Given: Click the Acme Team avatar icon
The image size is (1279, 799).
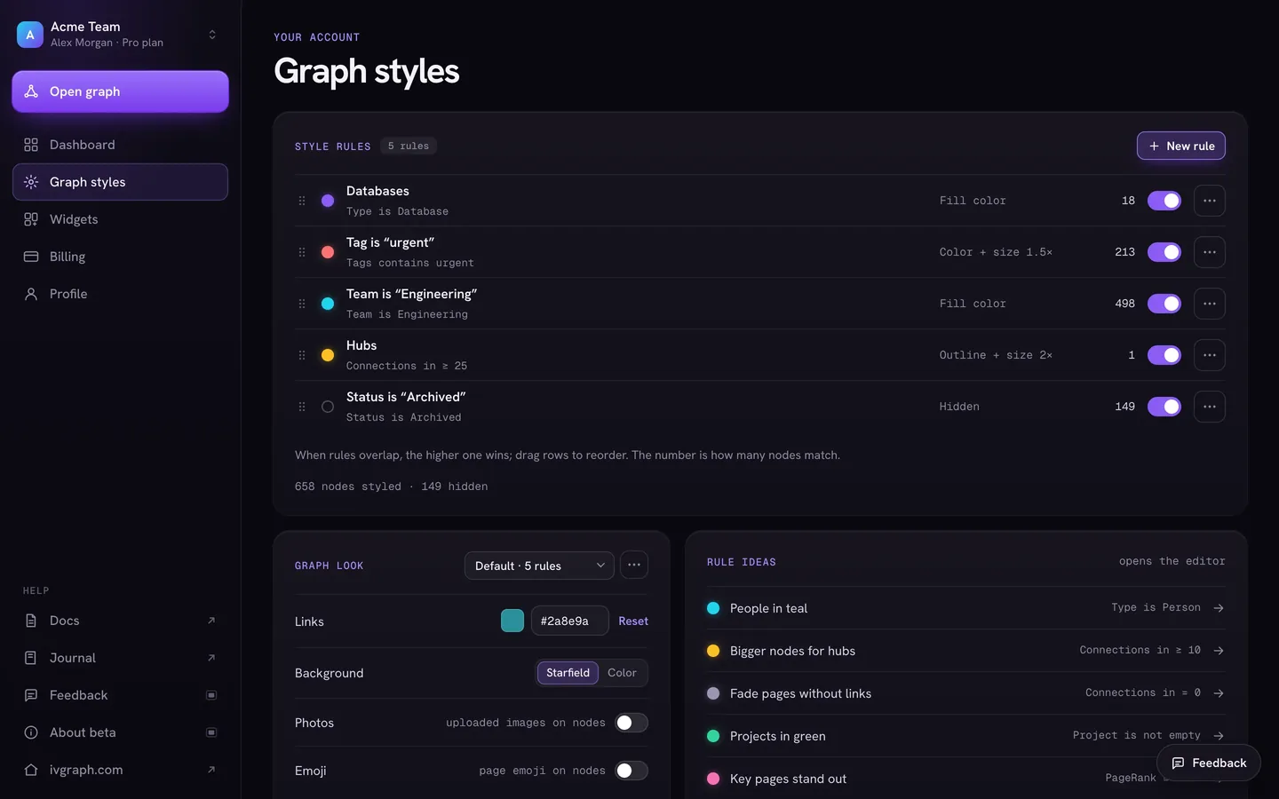Looking at the screenshot, I should tap(30, 35).
